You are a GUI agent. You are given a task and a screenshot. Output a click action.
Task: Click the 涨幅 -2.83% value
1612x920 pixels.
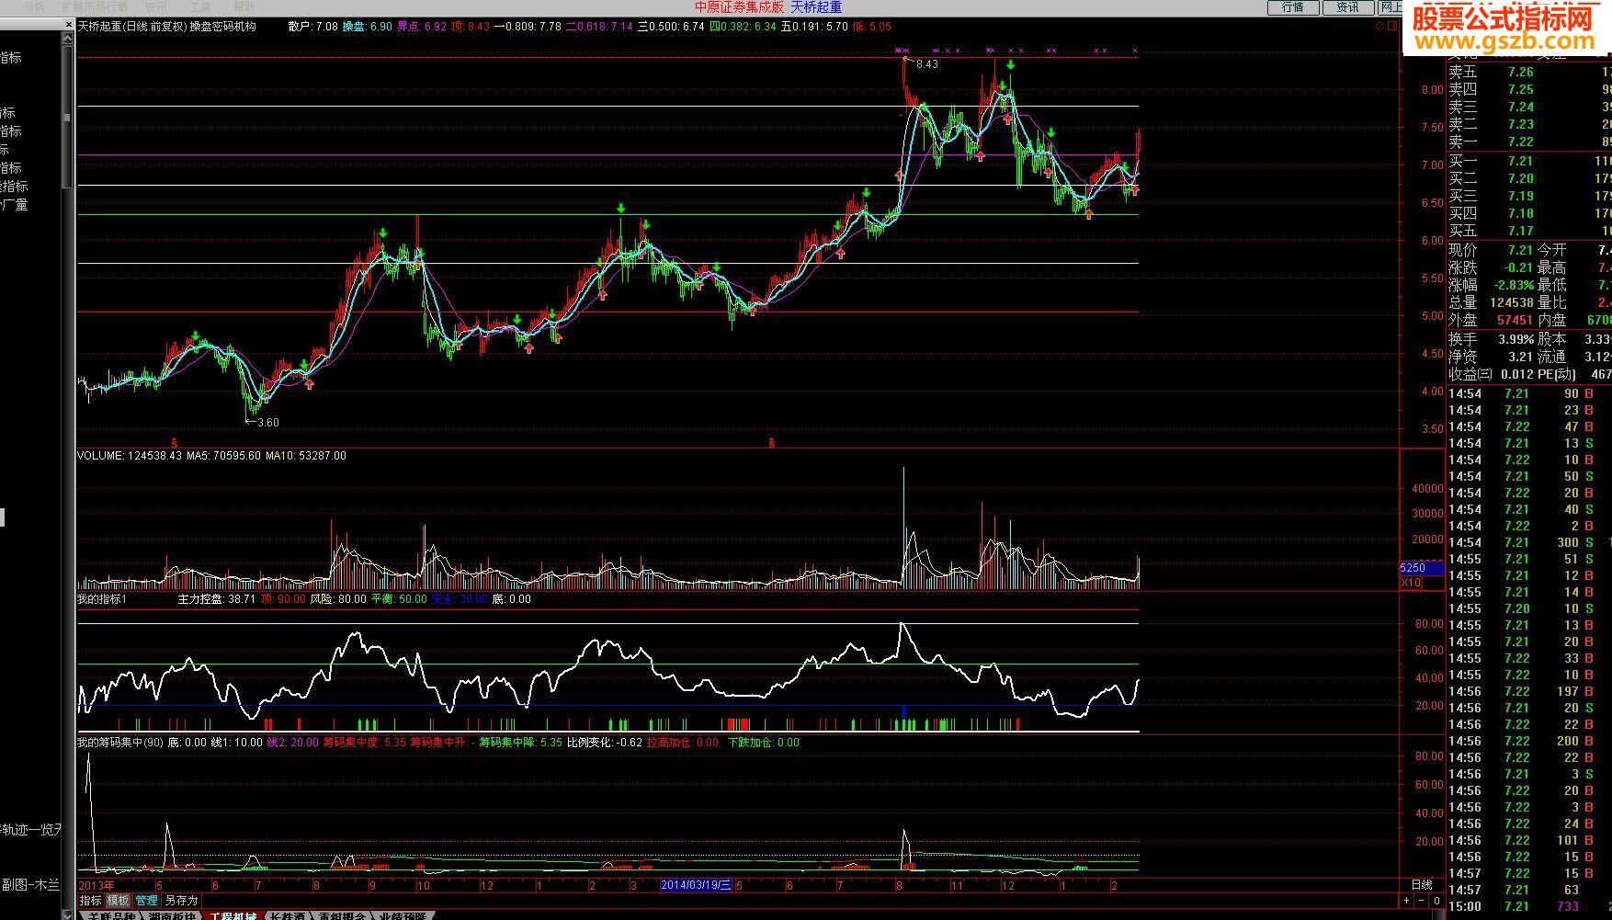coord(1514,285)
